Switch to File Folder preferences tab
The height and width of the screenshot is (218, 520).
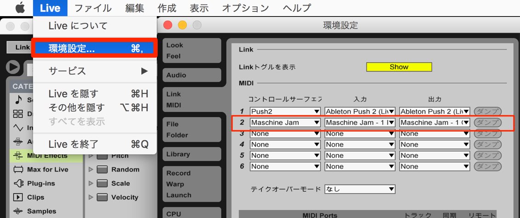pyautogui.click(x=192, y=130)
